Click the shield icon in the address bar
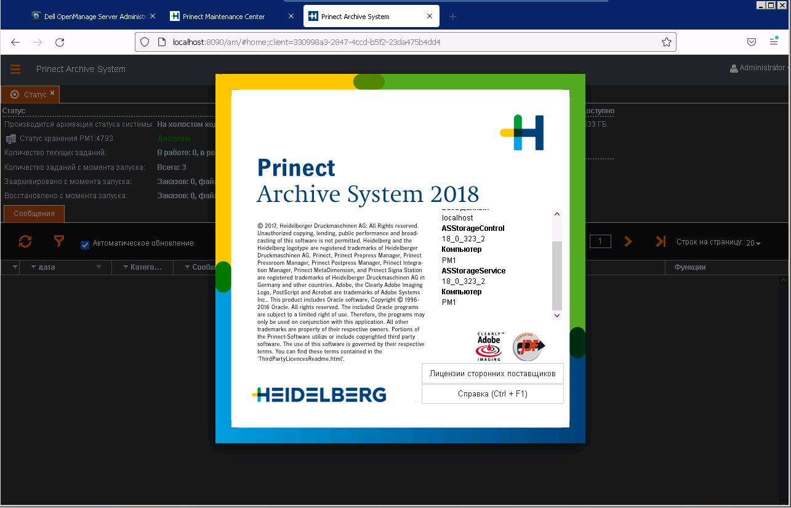This screenshot has height=508, width=791. 145,42
